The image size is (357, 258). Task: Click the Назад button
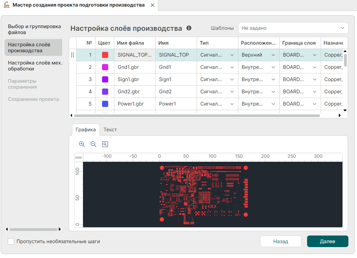coord(281,241)
